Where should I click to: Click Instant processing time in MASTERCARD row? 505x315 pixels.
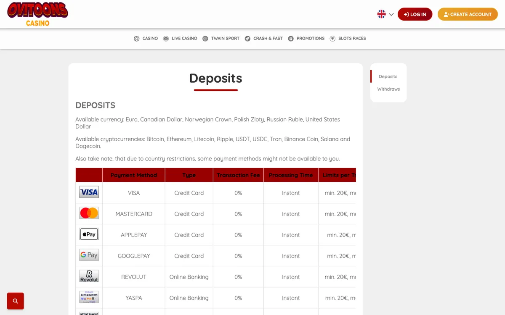coord(291,214)
